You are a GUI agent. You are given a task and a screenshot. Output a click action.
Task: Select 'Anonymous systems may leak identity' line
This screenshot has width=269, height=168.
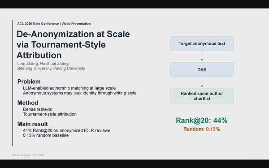click(x=80, y=93)
